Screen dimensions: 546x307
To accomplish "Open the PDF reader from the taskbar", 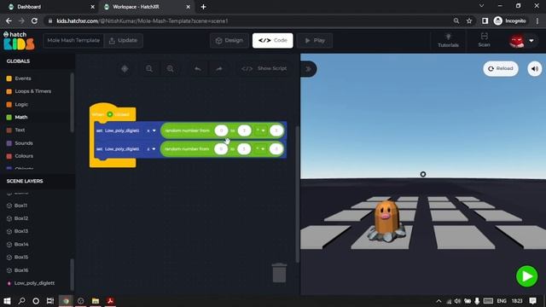I will [x=110, y=301].
